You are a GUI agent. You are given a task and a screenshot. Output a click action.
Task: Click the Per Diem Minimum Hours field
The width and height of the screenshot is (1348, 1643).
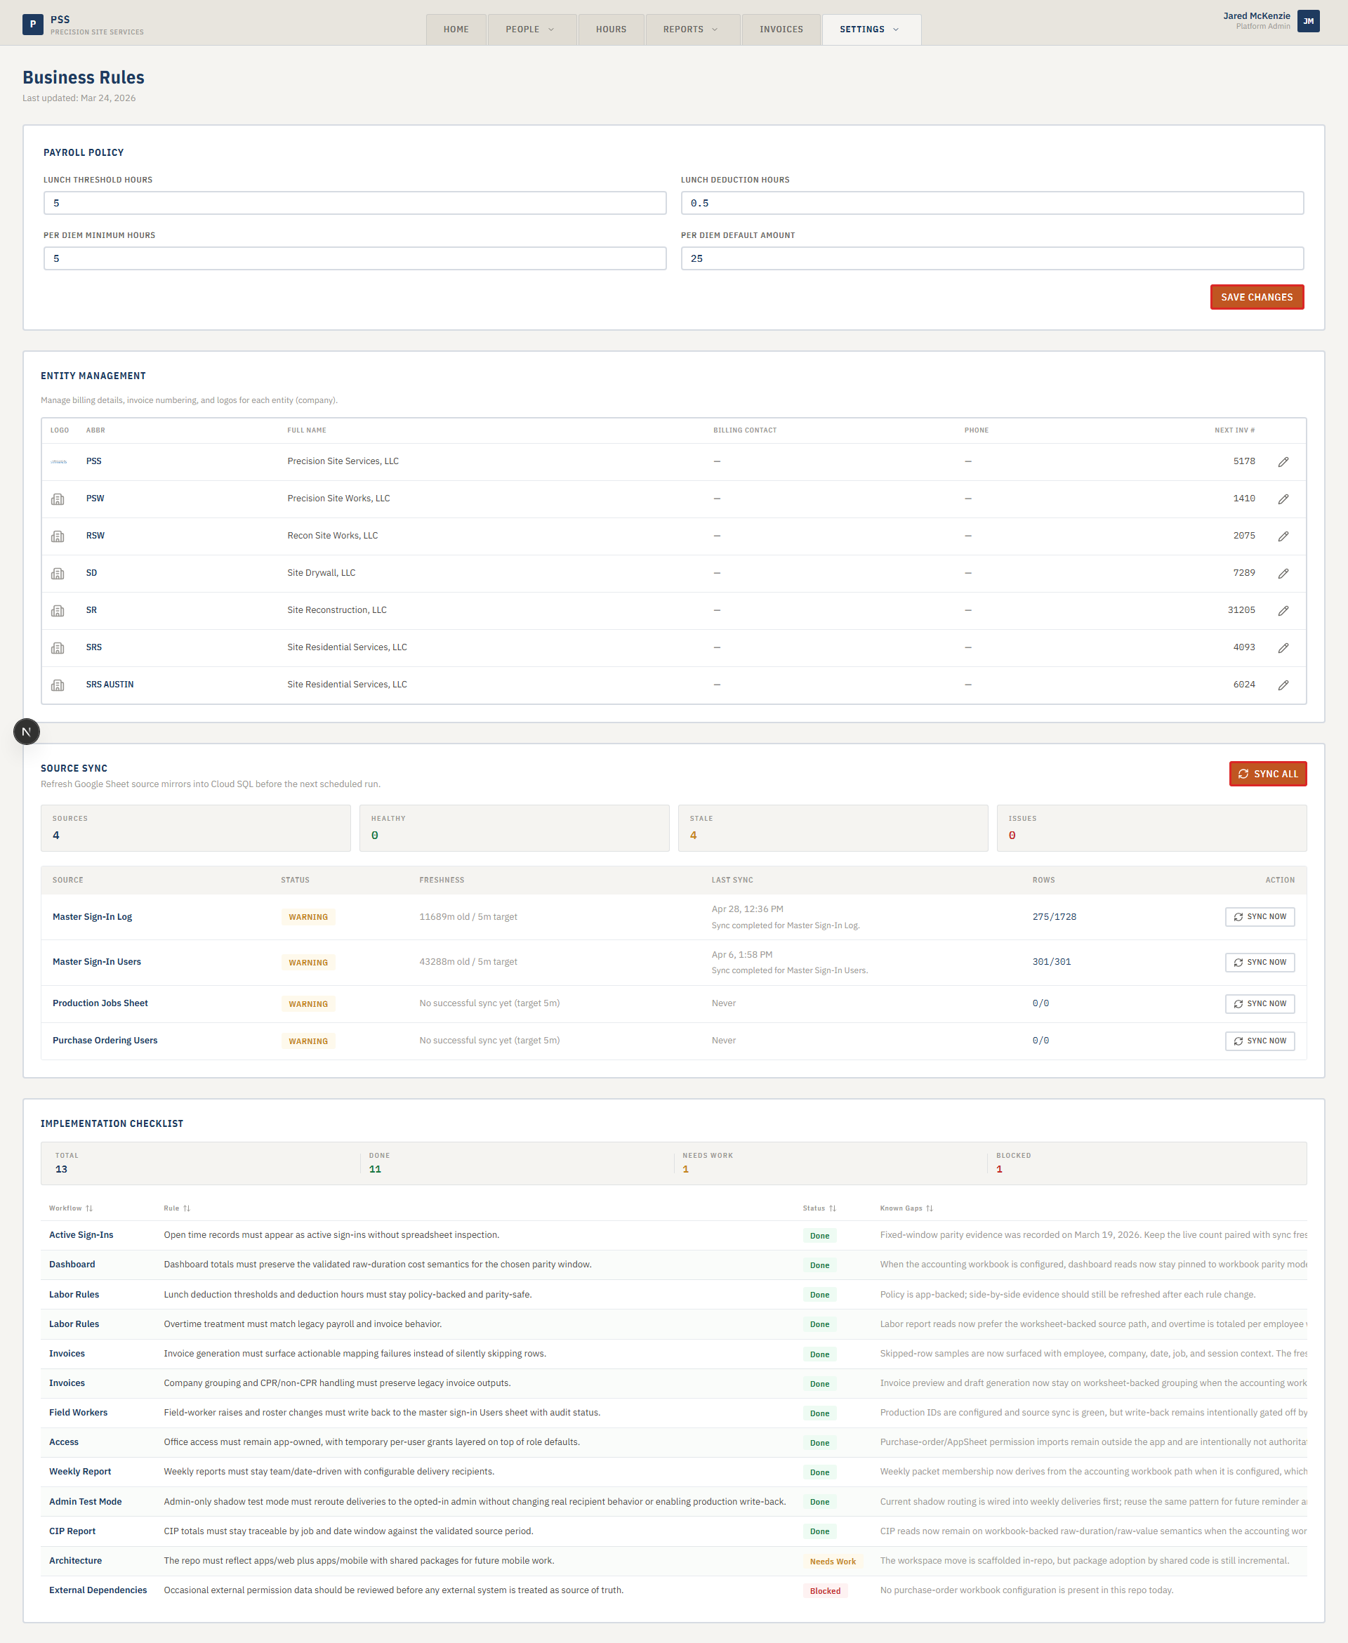pos(355,258)
